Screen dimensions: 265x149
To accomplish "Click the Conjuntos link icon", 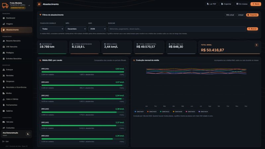I will click(x=4, y=128).
